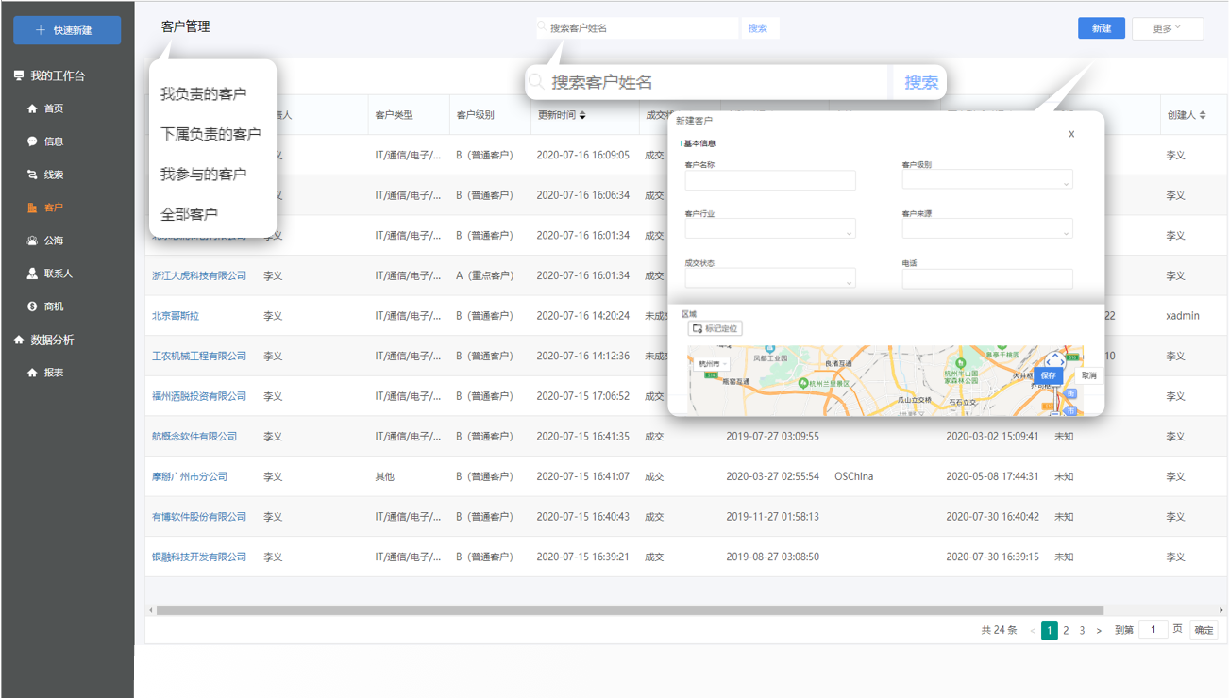Click the 公海 group icon in sidebar
Image resolution: width=1229 pixels, height=698 pixels.
32,241
